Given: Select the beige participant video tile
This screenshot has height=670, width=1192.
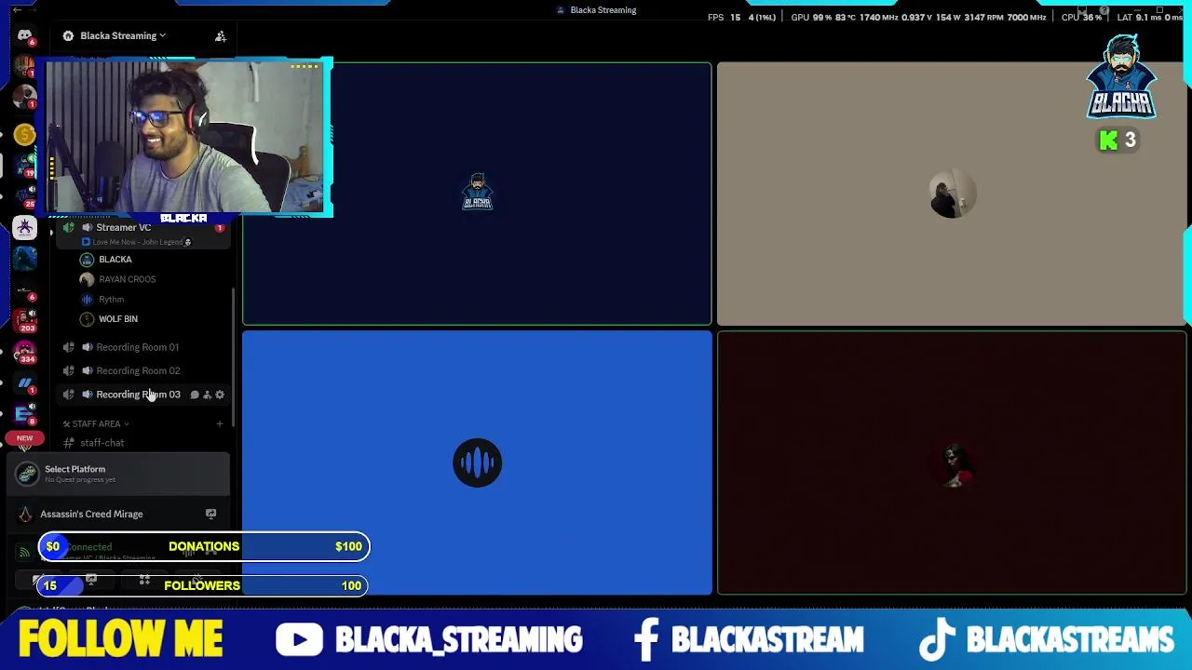Looking at the screenshot, I should tap(952, 194).
